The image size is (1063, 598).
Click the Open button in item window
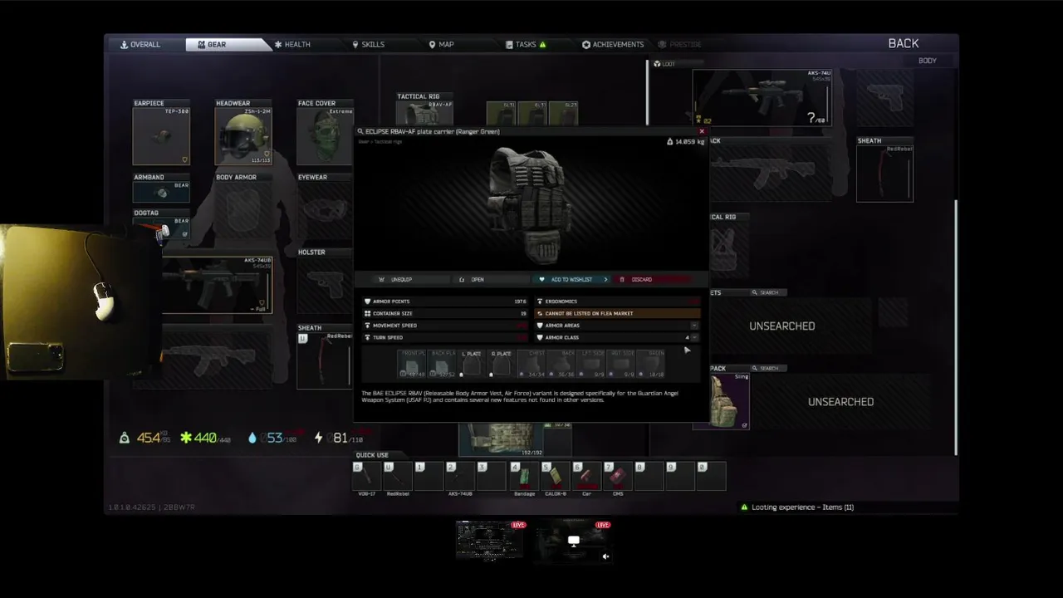click(x=478, y=280)
